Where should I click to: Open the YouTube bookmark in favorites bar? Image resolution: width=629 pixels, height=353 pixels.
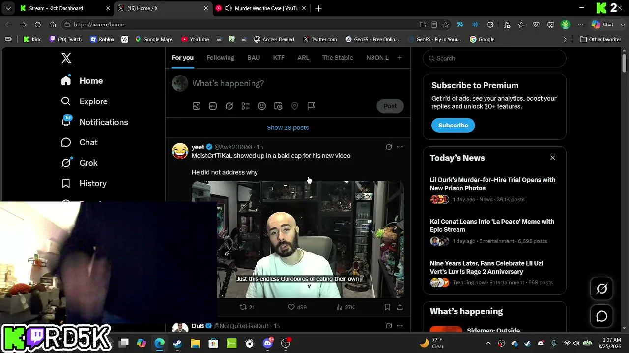tap(195, 39)
